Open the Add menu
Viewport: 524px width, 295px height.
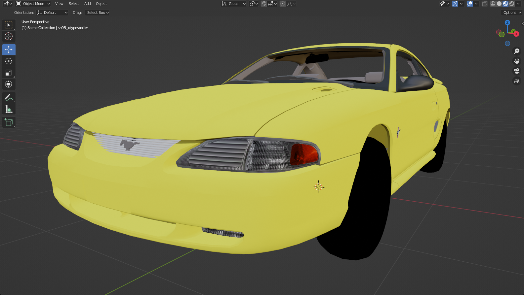click(87, 4)
